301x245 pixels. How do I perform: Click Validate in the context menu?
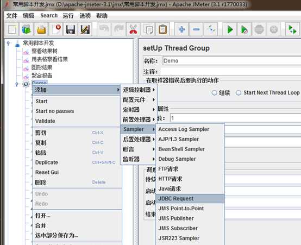(x=77, y=121)
